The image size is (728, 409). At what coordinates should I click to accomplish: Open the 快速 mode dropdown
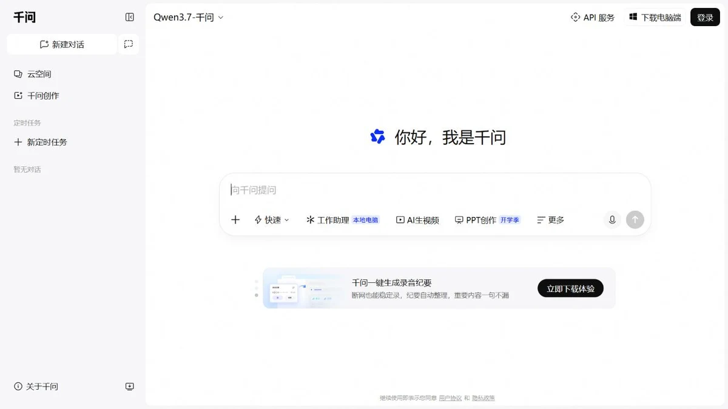point(271,220)
